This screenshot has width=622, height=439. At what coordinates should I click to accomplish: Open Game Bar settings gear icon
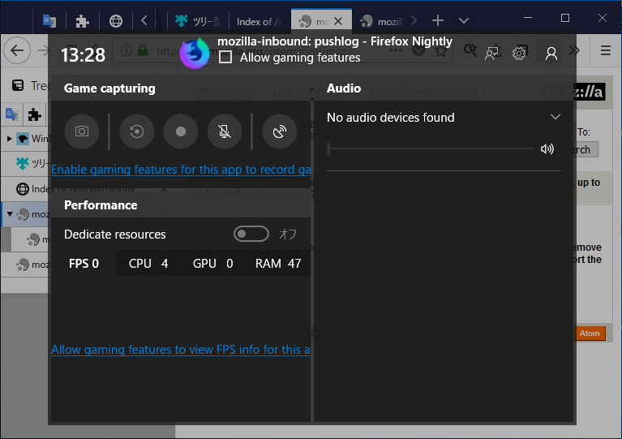pos(519,54)
